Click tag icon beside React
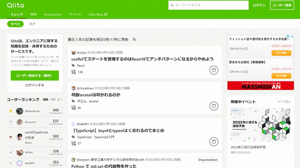This screenshot has height=168, width=300. (x=73, y=65)
